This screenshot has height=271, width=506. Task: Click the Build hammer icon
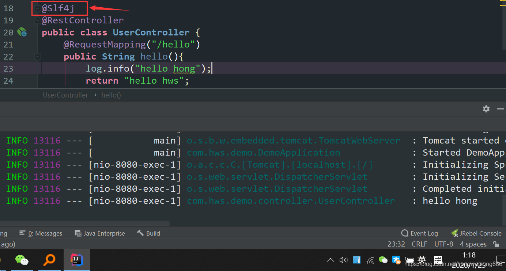click(140, 233)
